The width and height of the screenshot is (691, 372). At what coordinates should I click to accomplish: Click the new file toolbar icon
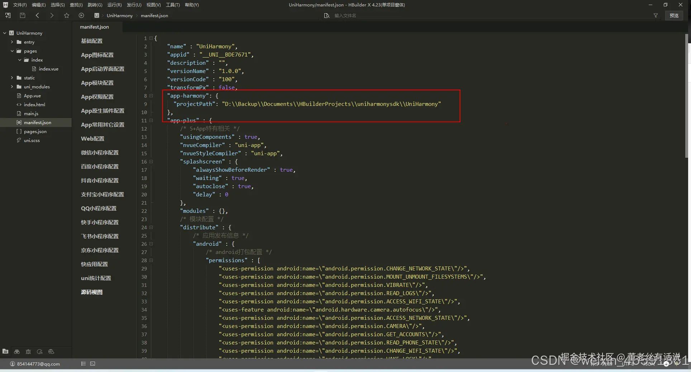pyautogui.click(x=8, y=15)
